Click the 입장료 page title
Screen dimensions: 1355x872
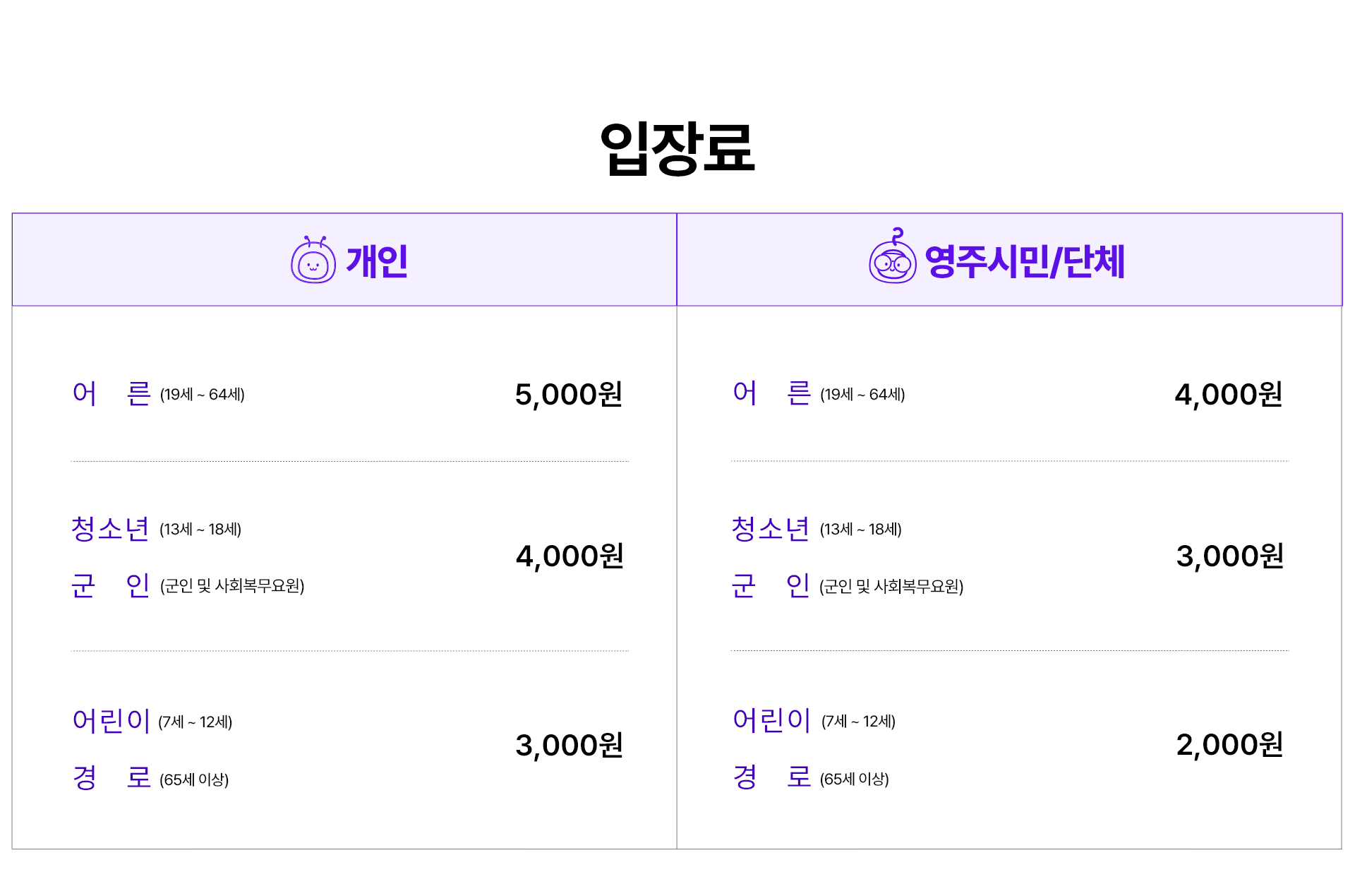click(x=677, y=148)
